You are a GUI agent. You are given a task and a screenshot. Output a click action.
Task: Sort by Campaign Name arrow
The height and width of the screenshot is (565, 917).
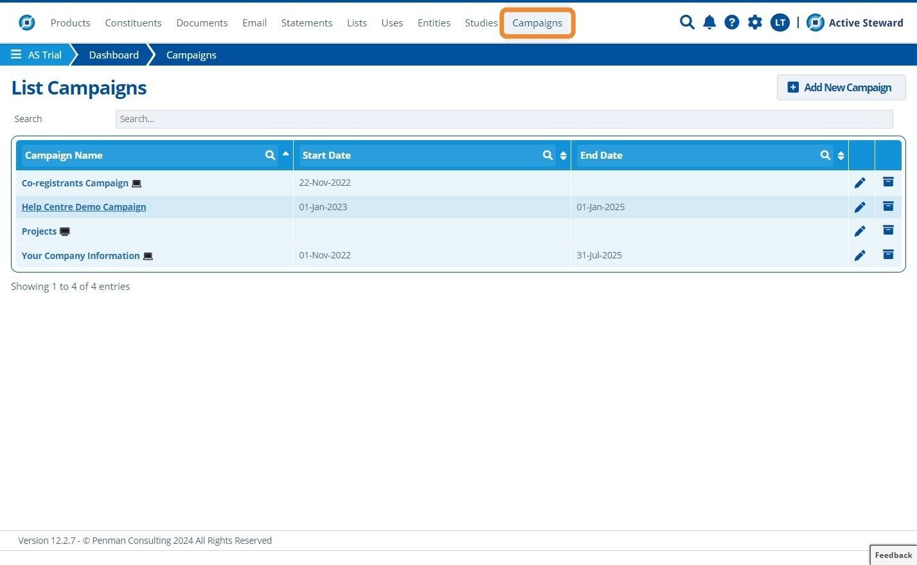pyautogui.click(x=285, y=154)
